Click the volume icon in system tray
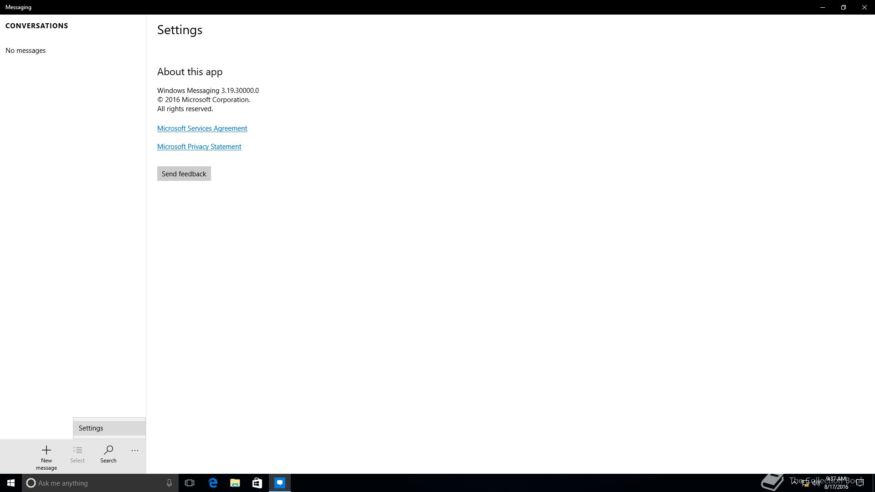Image resolution: width=875 pixels, height=492 pixels. click(x=816, y=483)
